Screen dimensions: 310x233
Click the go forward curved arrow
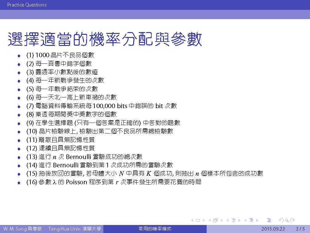(293, 220)
